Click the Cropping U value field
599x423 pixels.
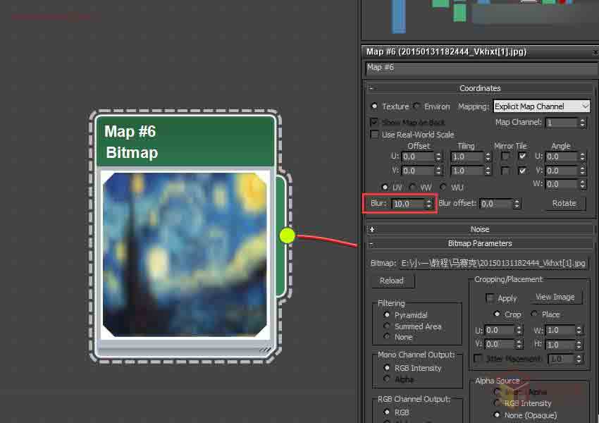click(x=500, y=330)
